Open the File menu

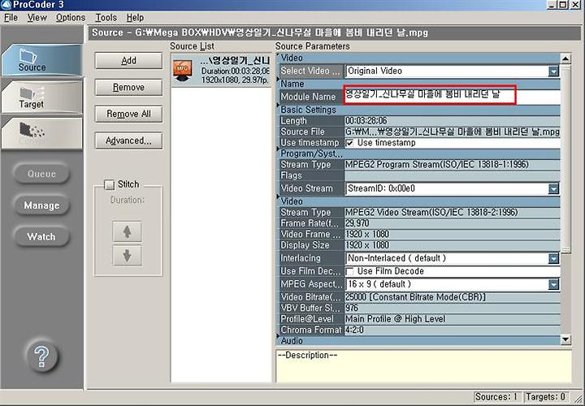[x=11, y=18]
